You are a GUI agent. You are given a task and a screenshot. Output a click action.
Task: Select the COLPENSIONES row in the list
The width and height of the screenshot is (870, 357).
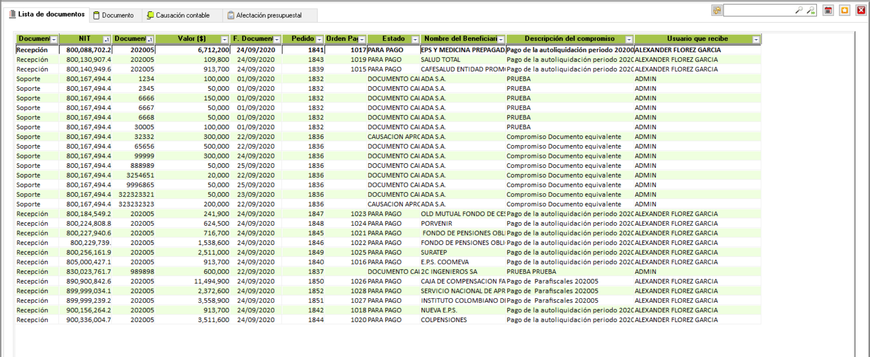(443, 320)
